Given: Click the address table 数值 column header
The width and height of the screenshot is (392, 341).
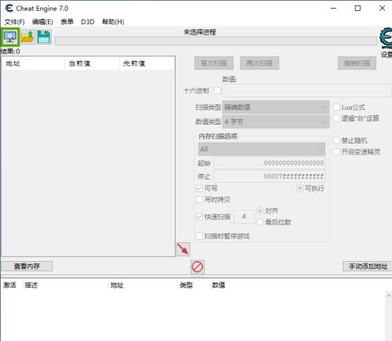Looking at the screenshot, I should tap(219, 285).
